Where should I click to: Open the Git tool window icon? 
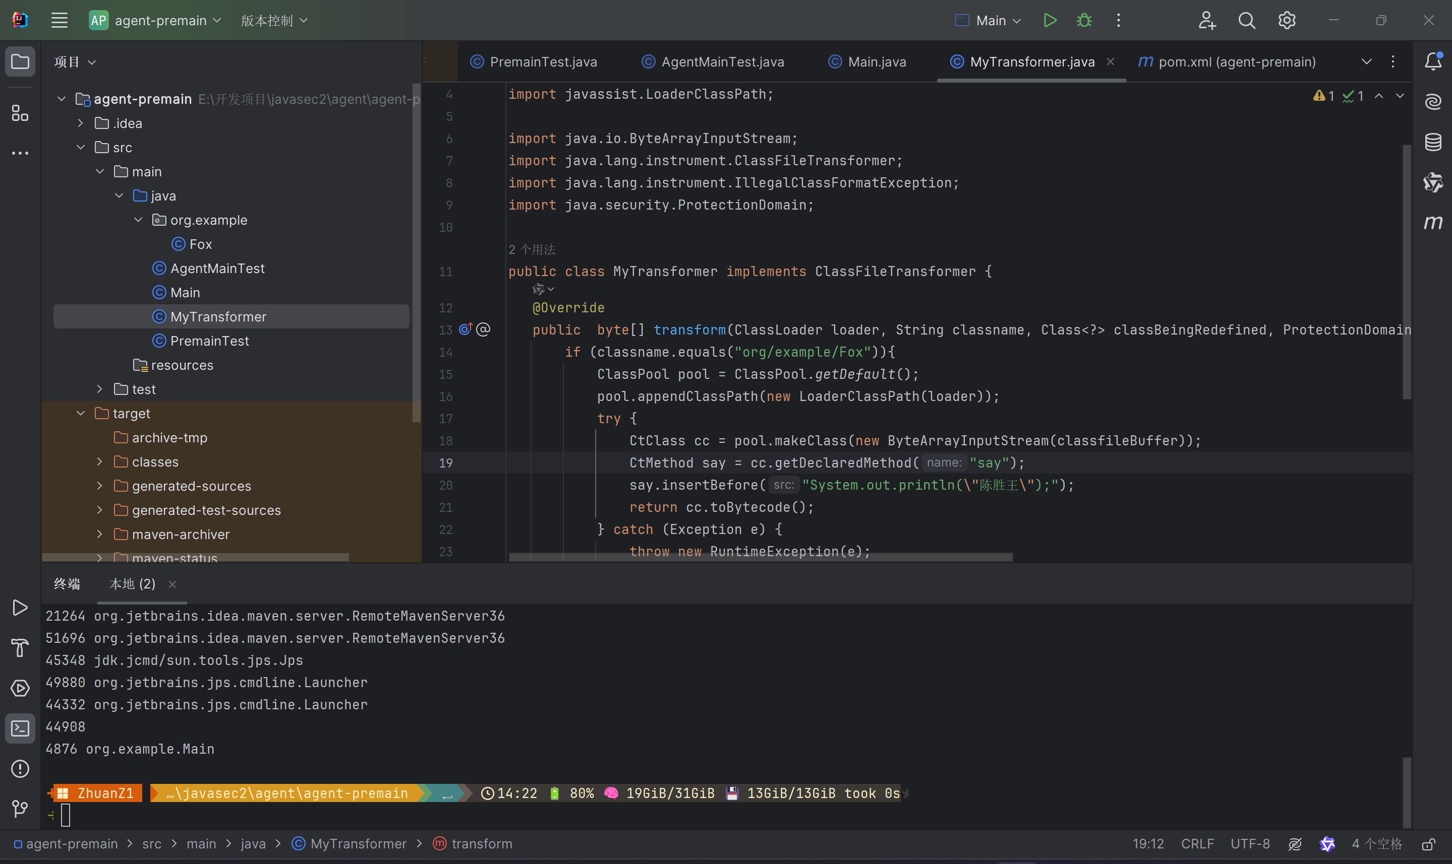20,808
